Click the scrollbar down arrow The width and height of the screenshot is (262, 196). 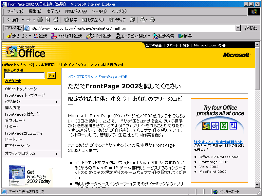click(257, 185)
